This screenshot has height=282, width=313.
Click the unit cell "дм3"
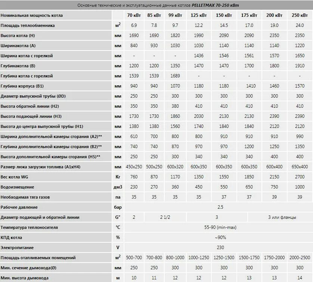tap(118, 187)
